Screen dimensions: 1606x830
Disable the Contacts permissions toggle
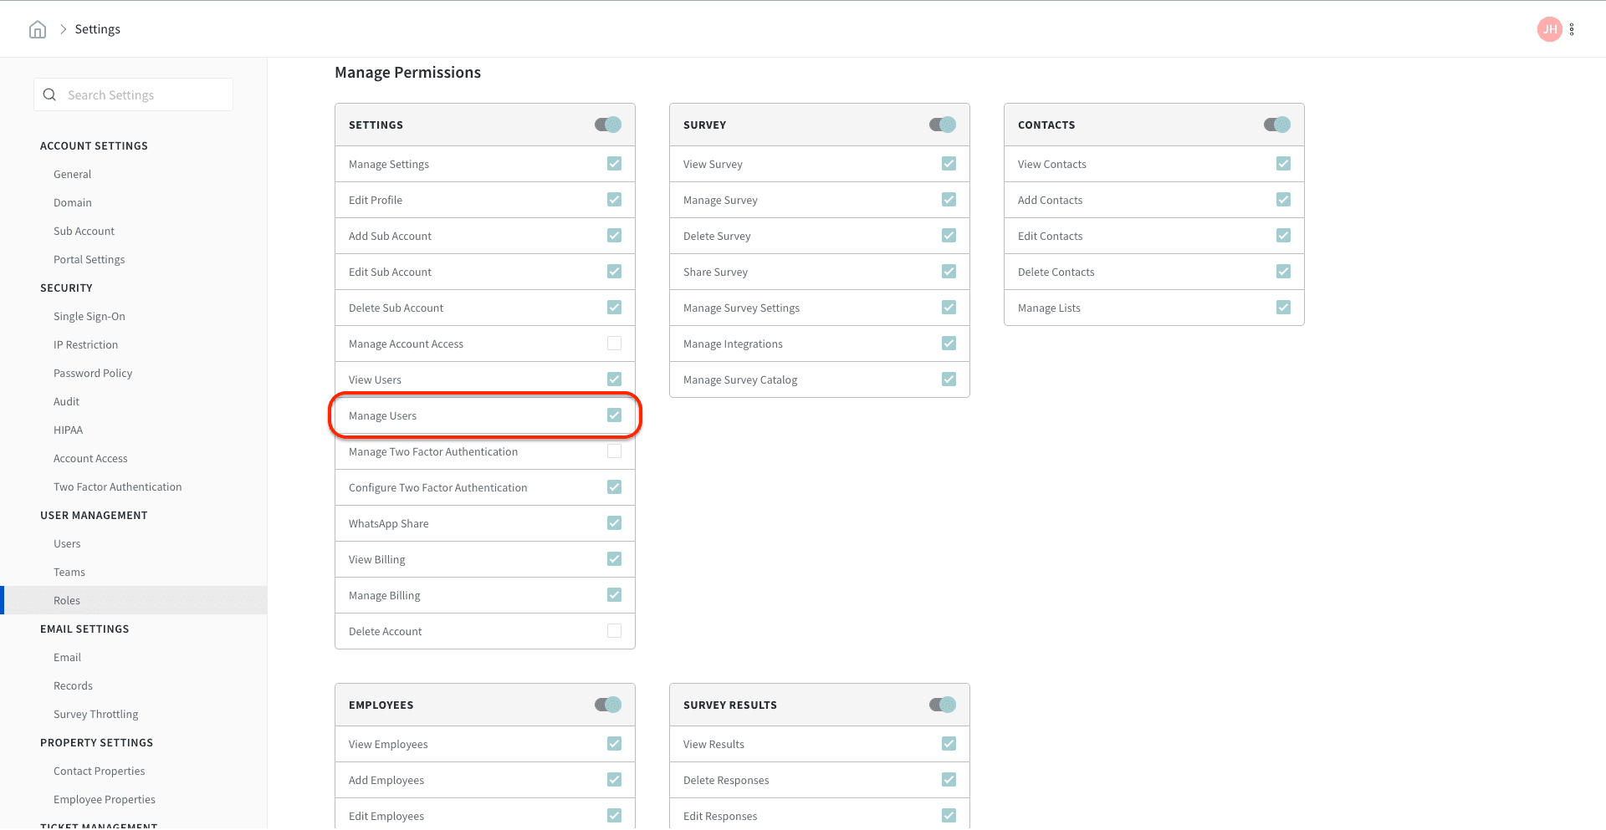click(1277, 125)
